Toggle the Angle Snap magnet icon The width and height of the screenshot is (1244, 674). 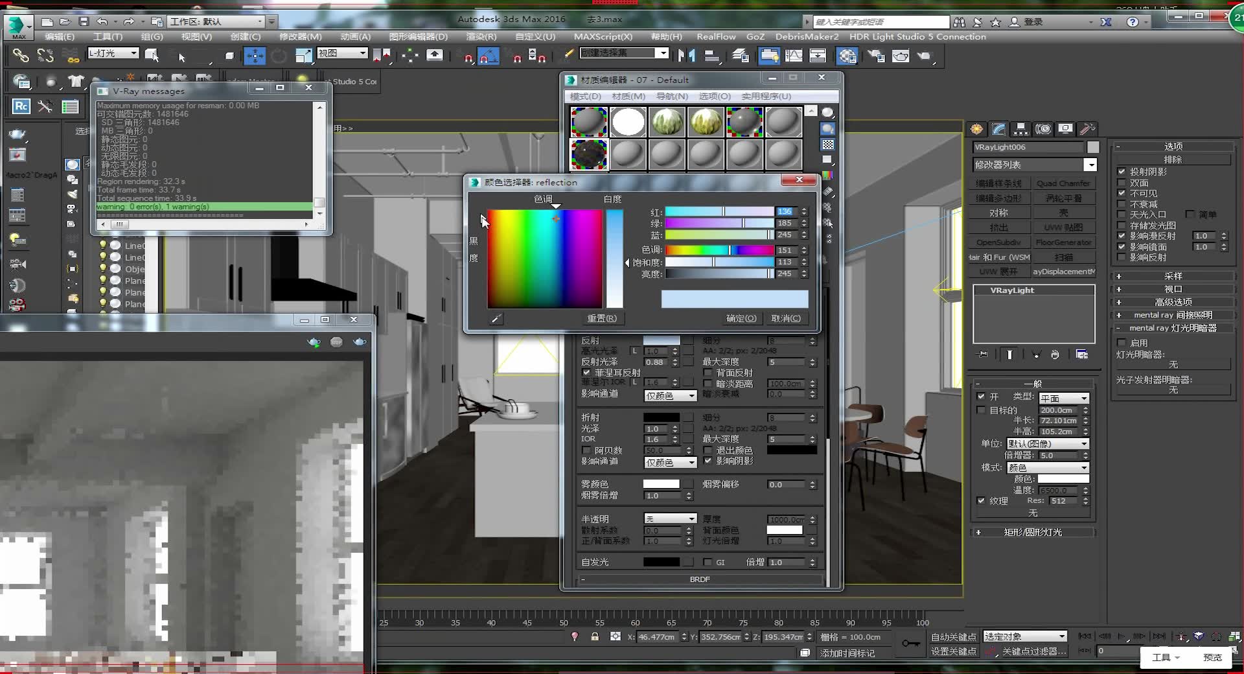pyautogui.click(x=489, y=56)
